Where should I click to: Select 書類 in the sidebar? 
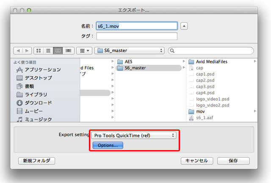coord(25,86)
